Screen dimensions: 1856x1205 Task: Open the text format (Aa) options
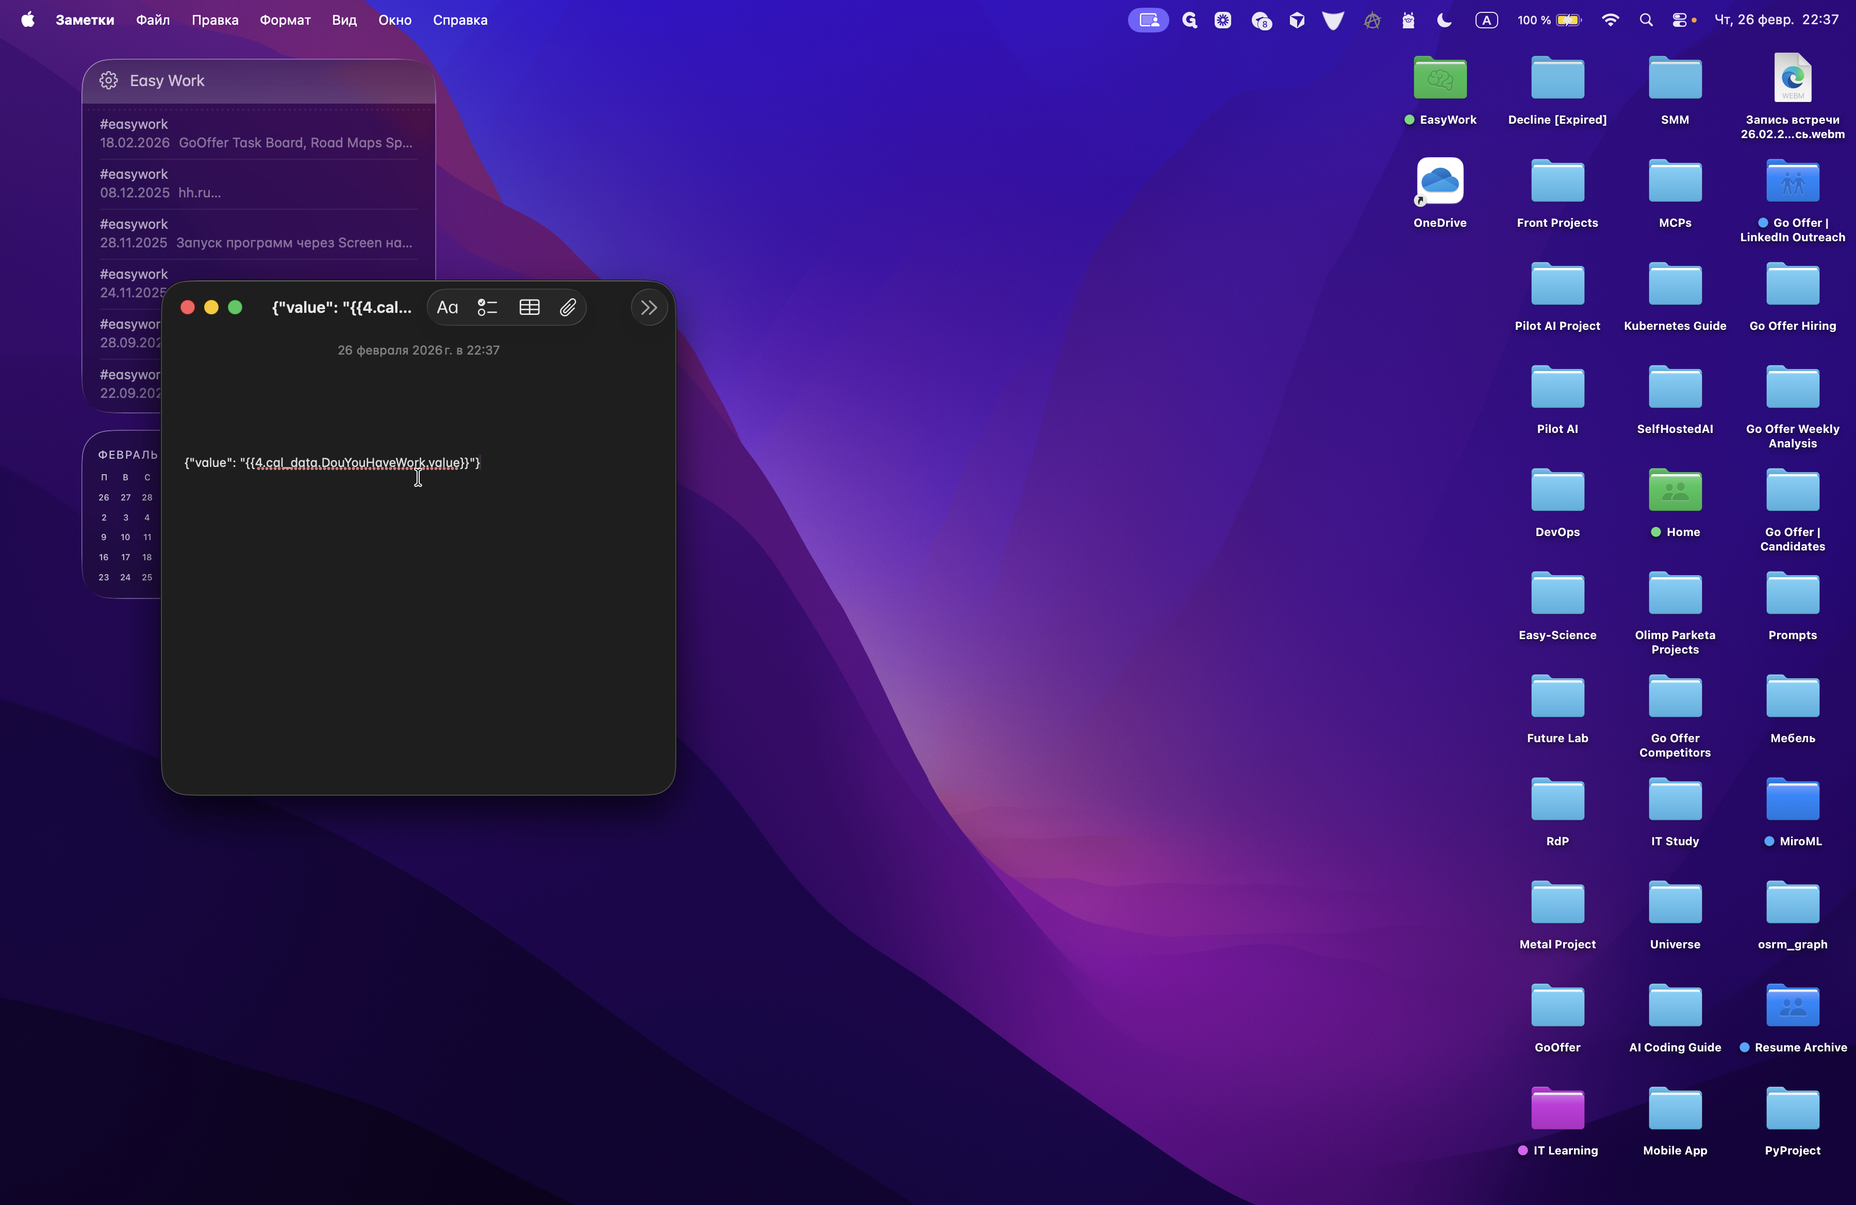coord(447,307)
